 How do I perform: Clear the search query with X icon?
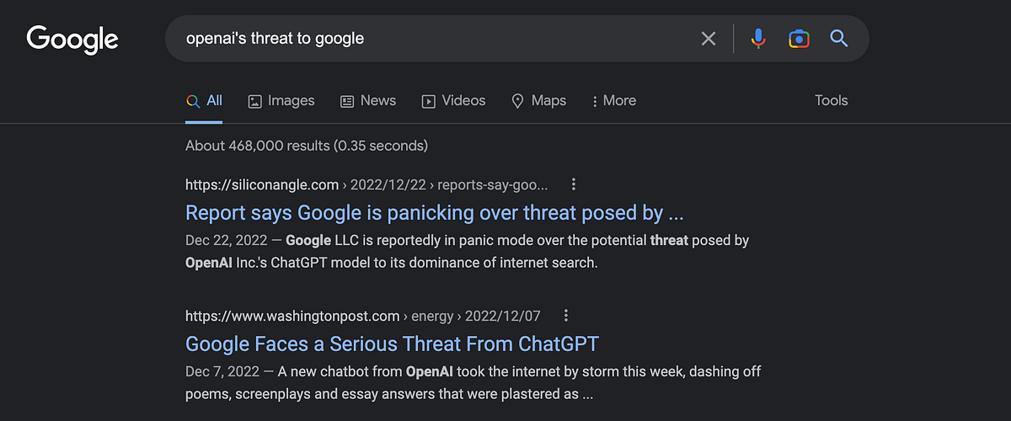(709, 39)
